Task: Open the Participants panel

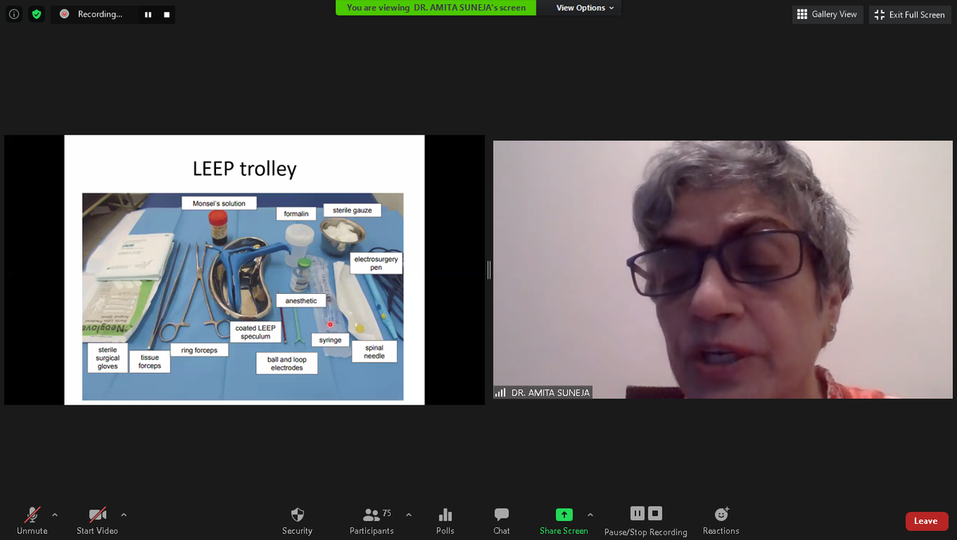Action: [x=372, y=520]
